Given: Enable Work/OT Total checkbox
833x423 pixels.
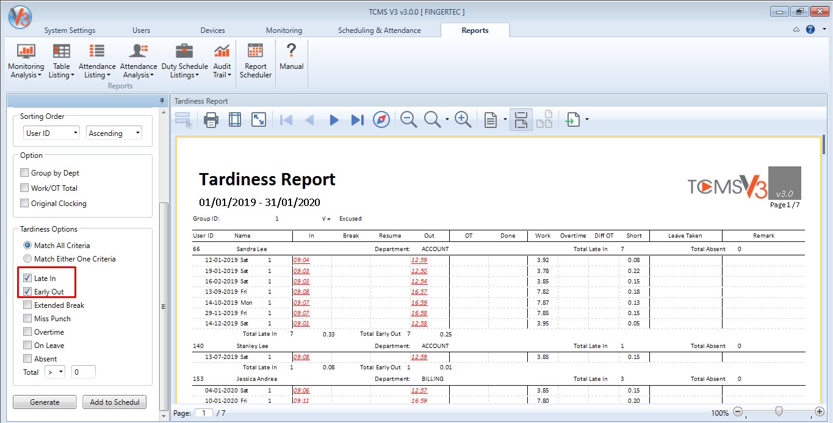Looking at the screenshot, I should tap(24, 188).
